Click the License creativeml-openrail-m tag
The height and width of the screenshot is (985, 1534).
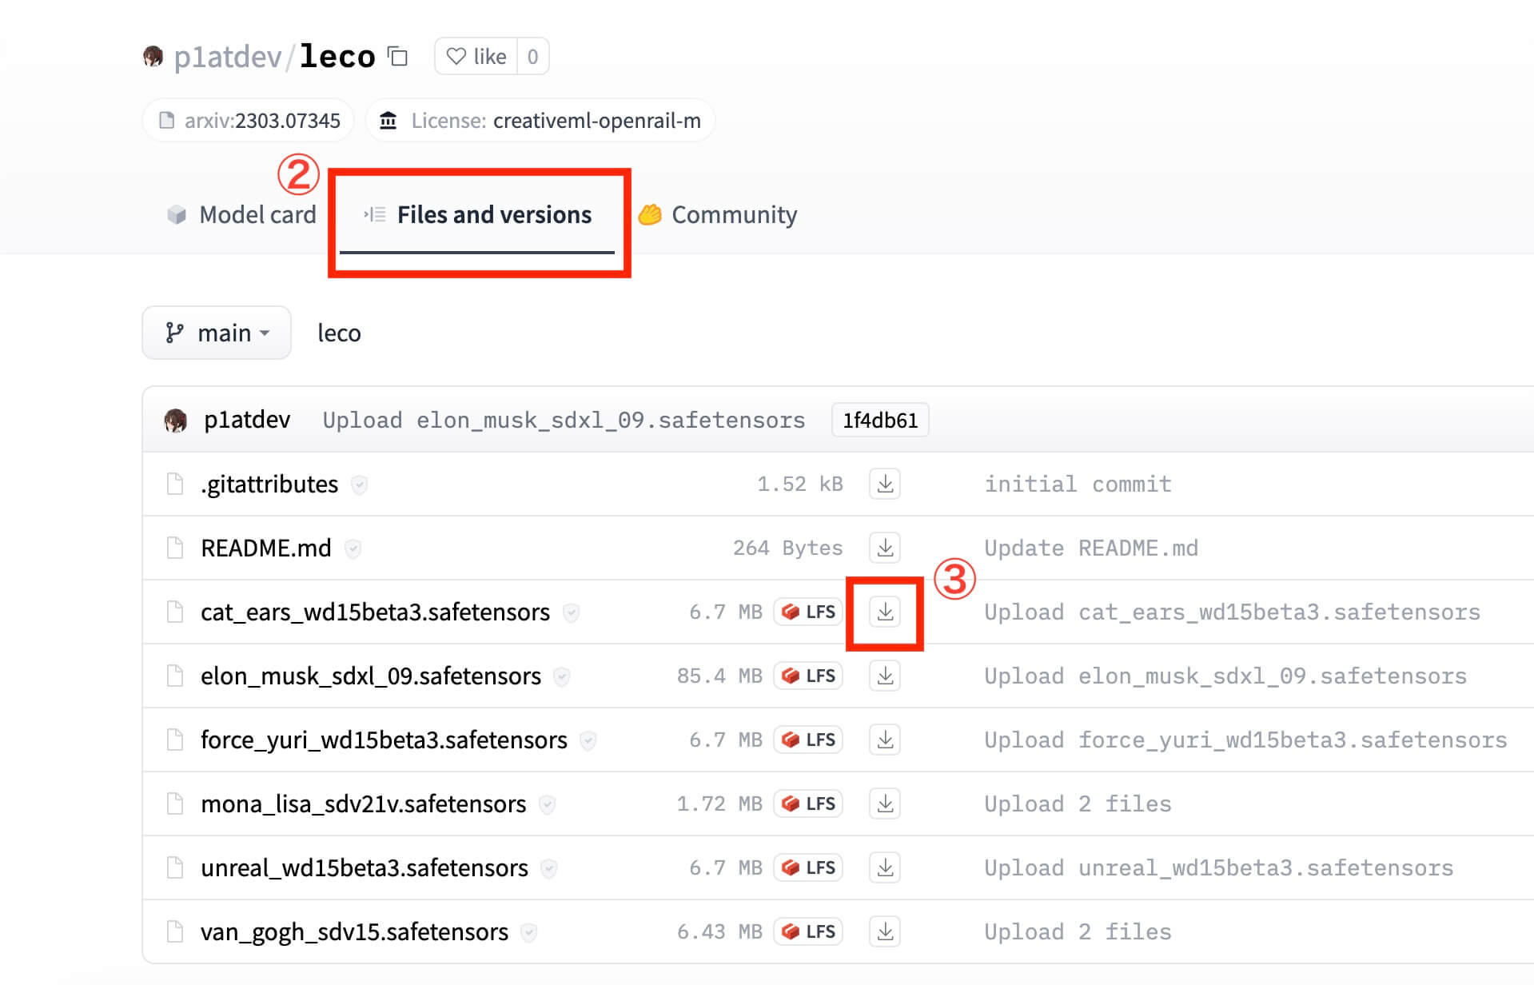point(540,121)
